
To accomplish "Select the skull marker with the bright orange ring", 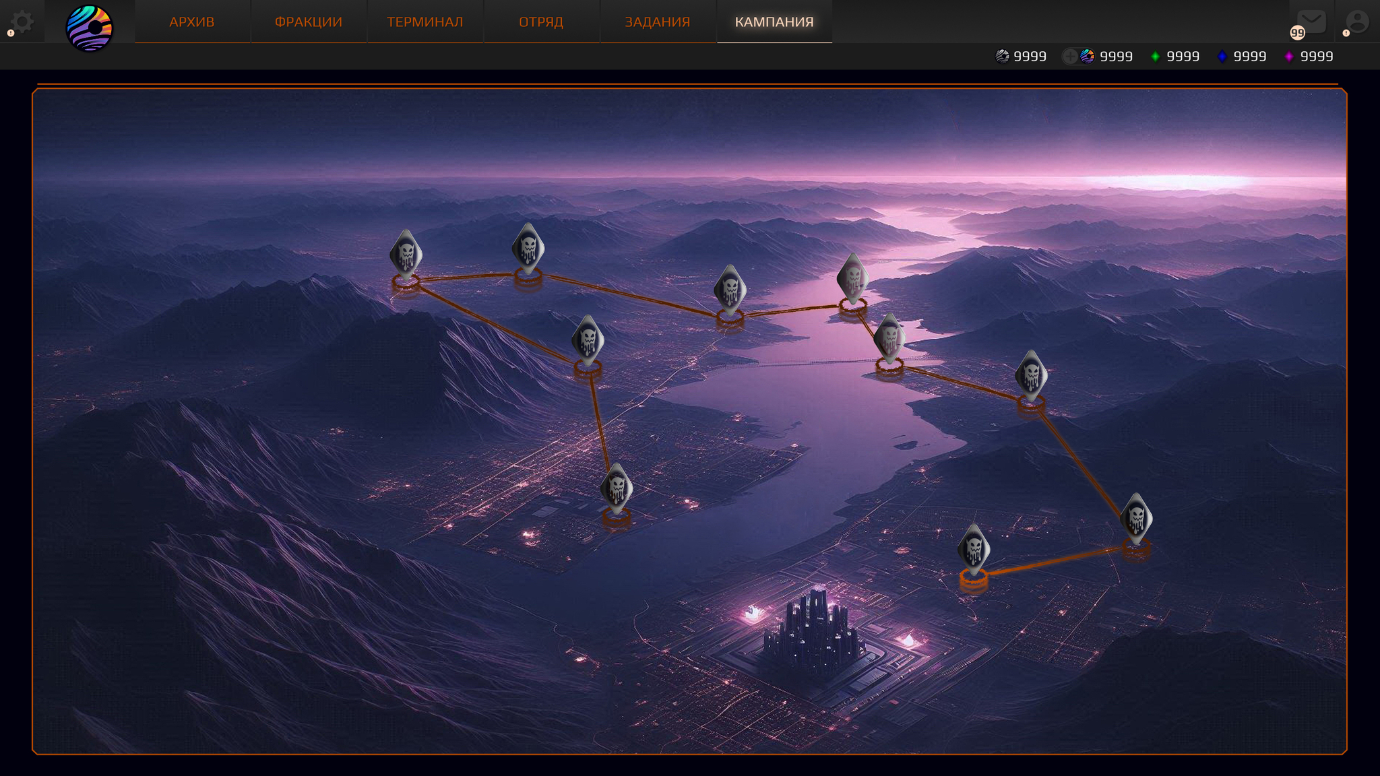I will coord(974,551).
